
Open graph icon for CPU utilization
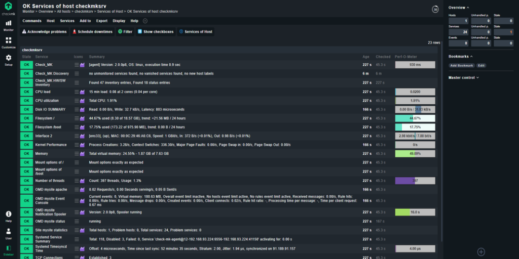click(83, 101)
